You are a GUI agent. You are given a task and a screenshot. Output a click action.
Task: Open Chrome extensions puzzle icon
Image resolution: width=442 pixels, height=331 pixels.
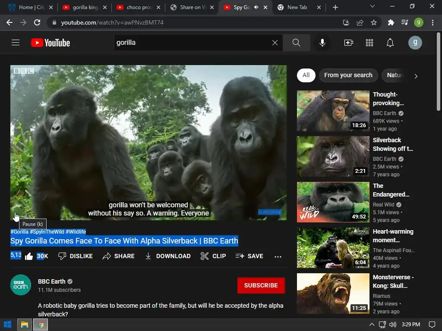point(391,22)
